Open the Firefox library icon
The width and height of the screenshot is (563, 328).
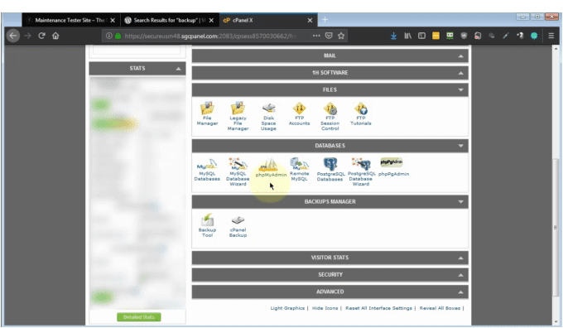pos(407,36)
